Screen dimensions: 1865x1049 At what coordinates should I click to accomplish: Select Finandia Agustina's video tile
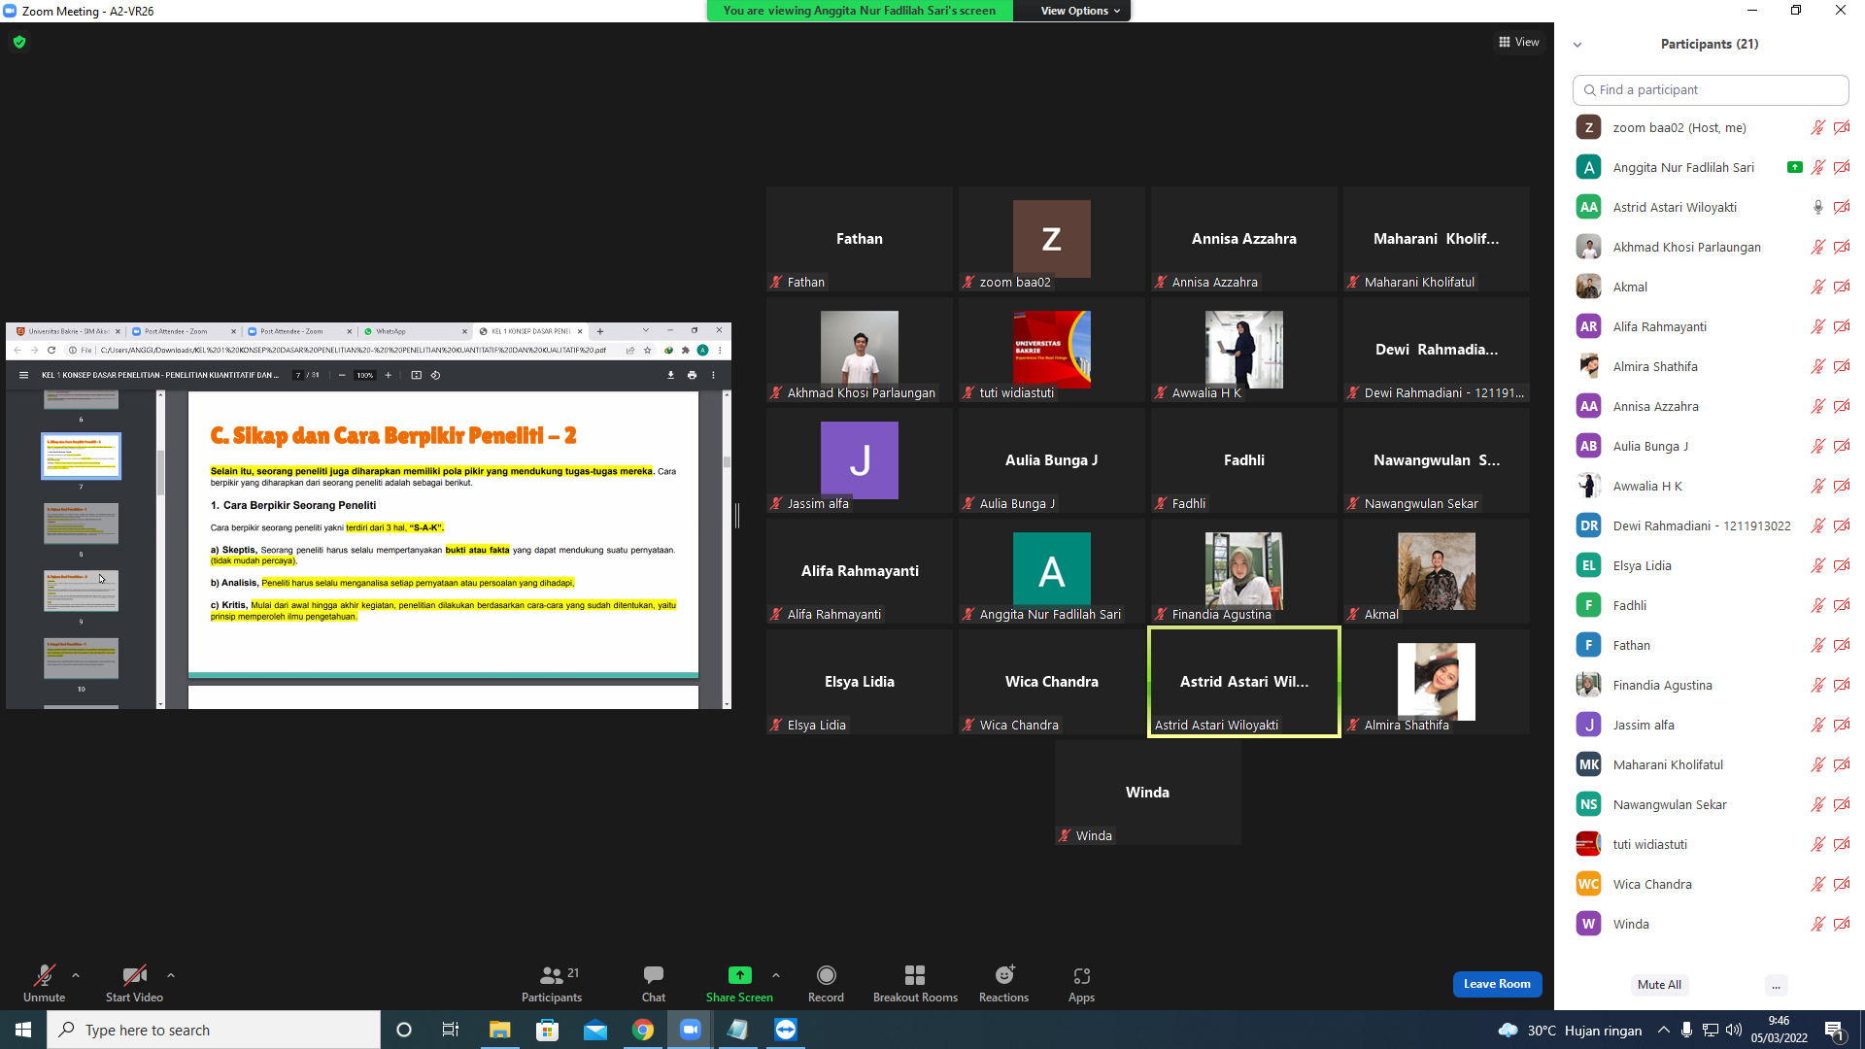point(1243,571)
